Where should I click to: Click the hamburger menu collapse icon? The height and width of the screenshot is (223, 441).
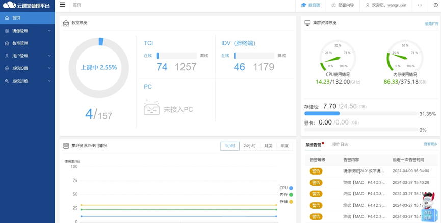(62, 5)
